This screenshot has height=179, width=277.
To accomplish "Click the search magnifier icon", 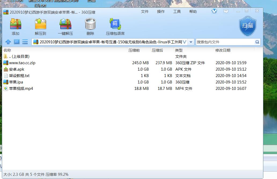I will (x=257, y=42).
